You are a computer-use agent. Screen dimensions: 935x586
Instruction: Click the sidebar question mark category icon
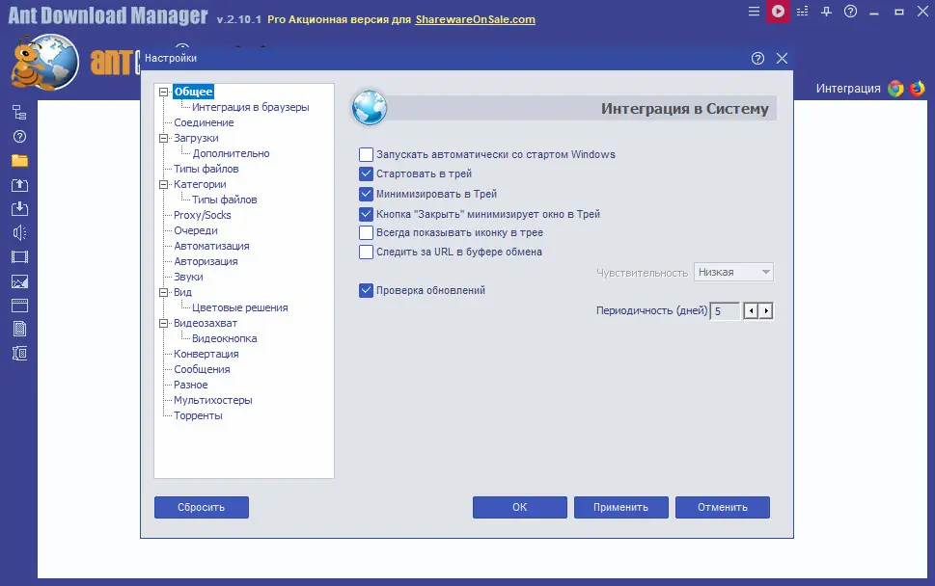tap(19, 136)
